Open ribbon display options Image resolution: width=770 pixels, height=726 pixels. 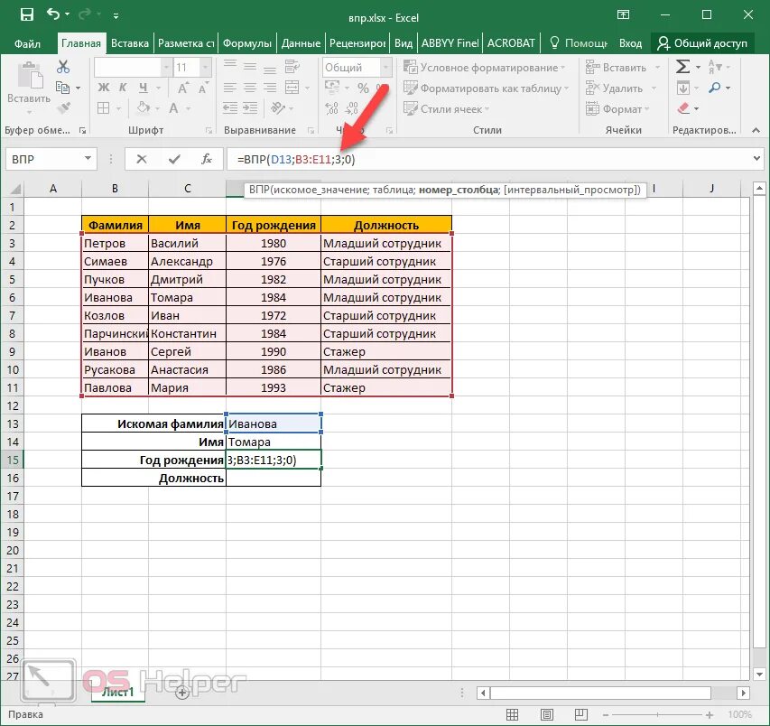623,14
